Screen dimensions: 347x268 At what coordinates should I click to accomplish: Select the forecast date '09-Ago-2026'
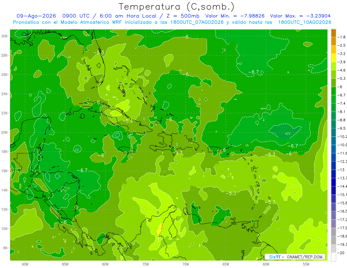[x=36, y=16]
